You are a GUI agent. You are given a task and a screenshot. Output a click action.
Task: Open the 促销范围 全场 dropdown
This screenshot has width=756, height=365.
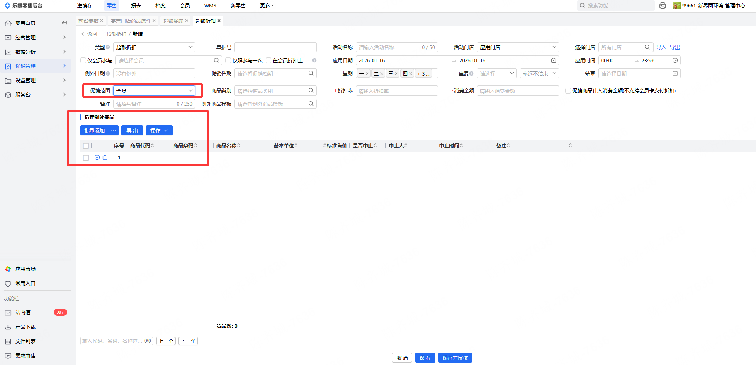(154, 90)
